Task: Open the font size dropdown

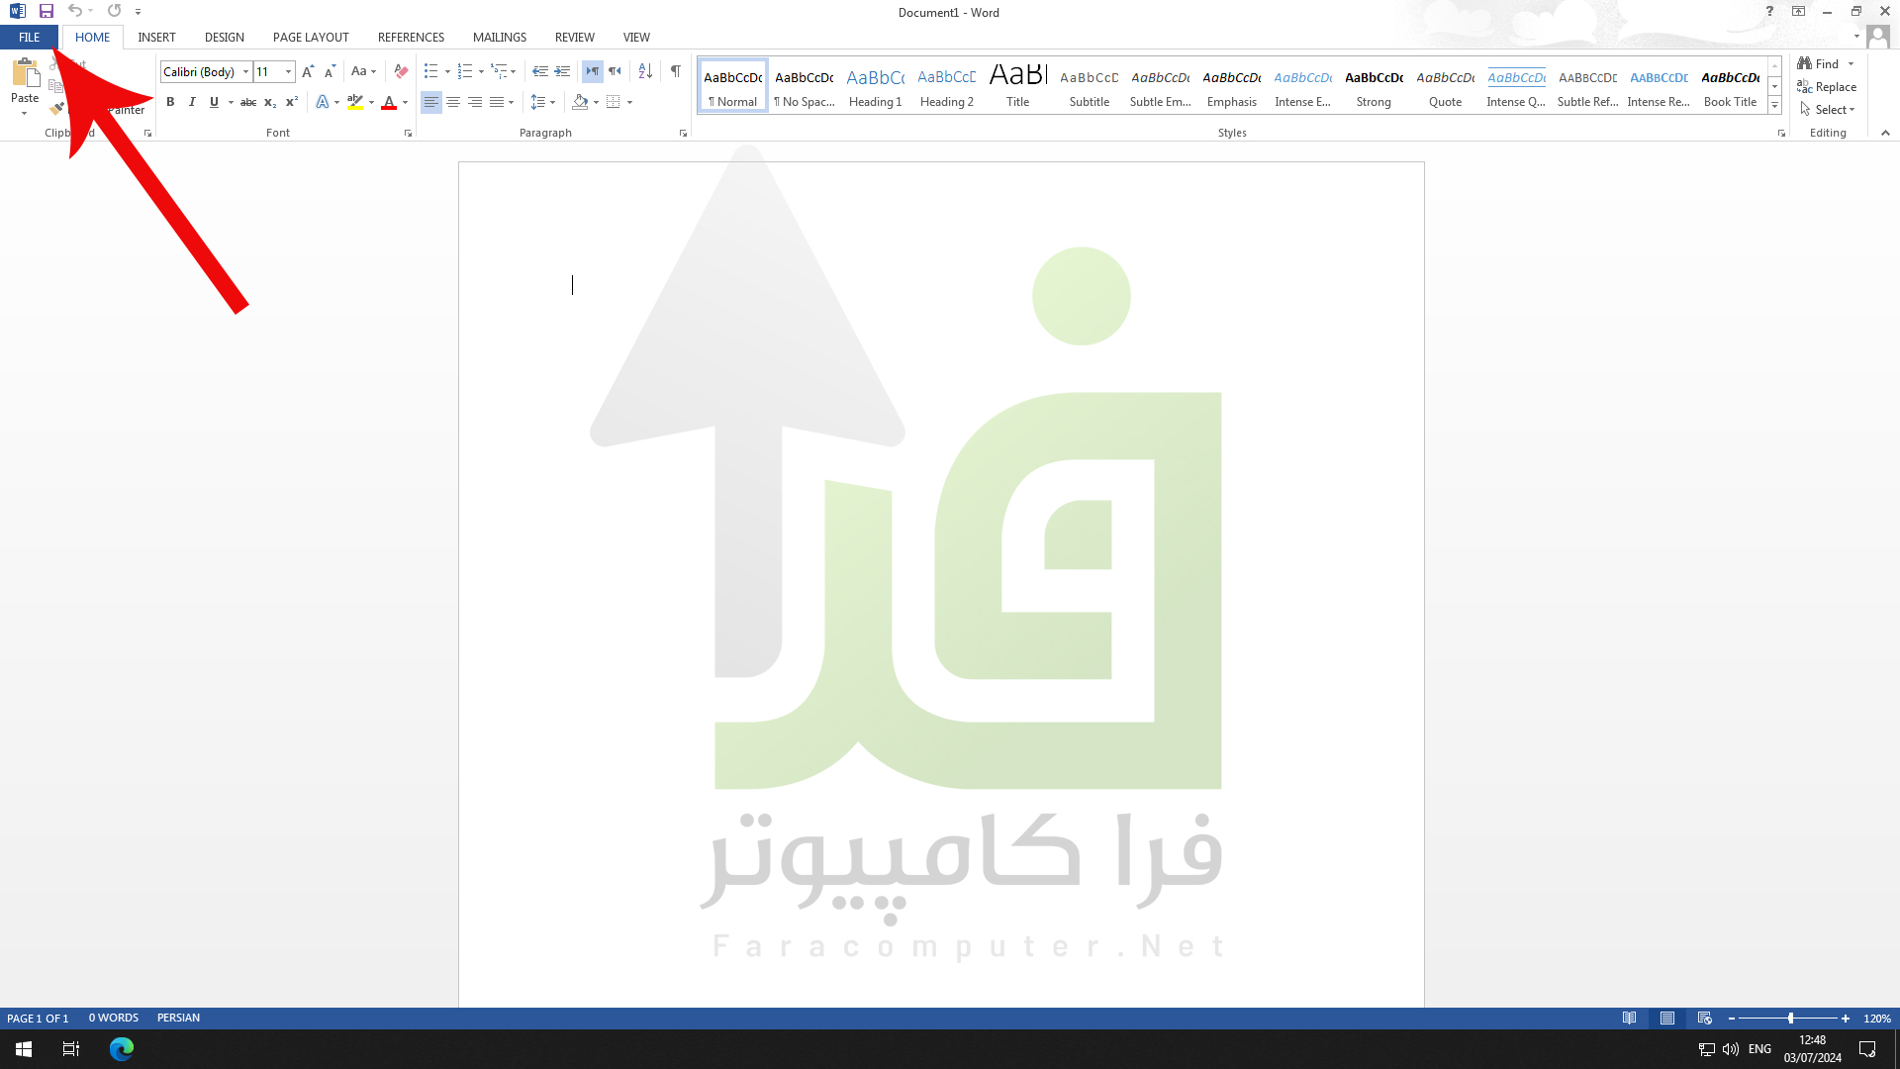Action: (288, 71)
